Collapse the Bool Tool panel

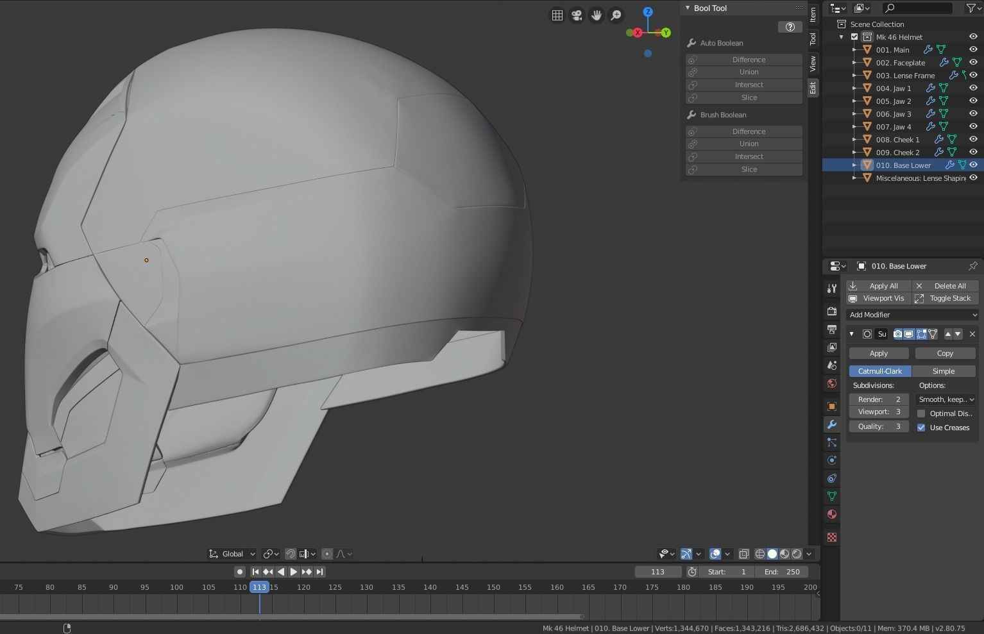tap(688, 8)
